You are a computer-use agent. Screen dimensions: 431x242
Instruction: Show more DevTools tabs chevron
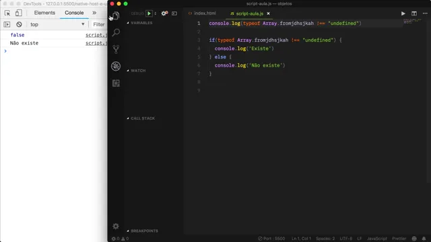(x=94, y=13)
